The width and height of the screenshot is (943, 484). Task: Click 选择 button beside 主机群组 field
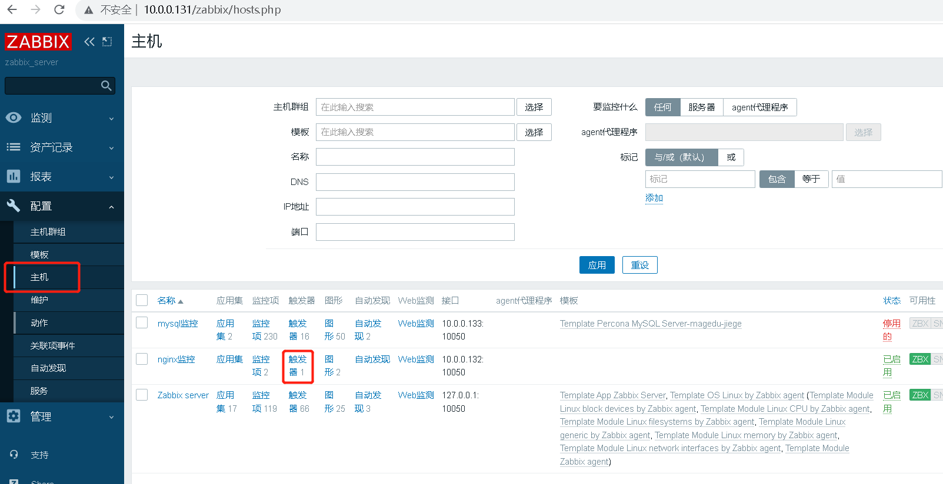[x=534, y=107]
